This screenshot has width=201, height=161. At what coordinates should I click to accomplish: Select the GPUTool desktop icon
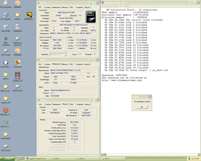(x=6, y=110)
